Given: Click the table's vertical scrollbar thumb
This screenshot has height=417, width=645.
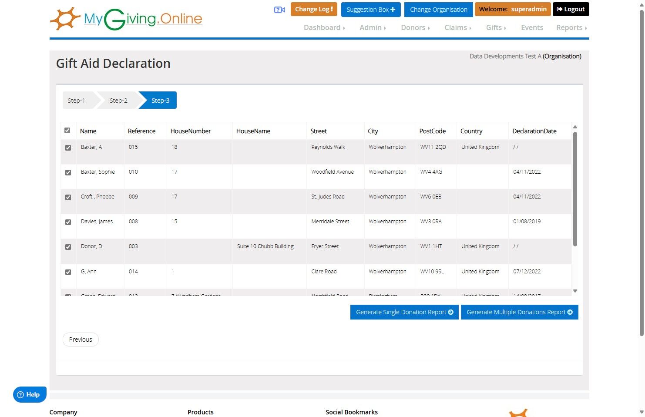Looking at the screenshot, I should pyautogui.click(x=575, y=189).
